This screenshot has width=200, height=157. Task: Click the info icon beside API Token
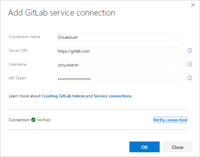point(190,78)
